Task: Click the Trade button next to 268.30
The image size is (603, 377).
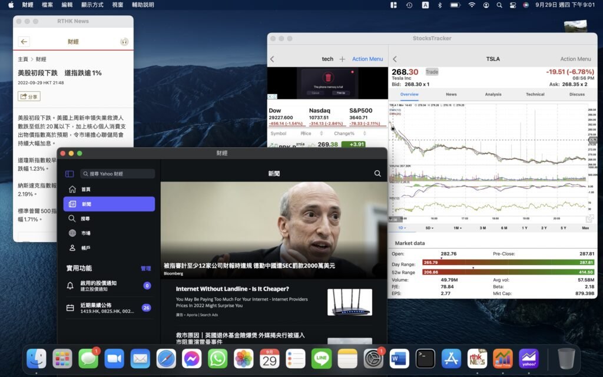Action: pyautogui.click(x=432, y=72)
